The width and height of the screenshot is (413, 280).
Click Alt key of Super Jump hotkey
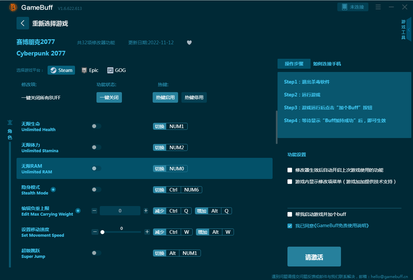point(173,253)
